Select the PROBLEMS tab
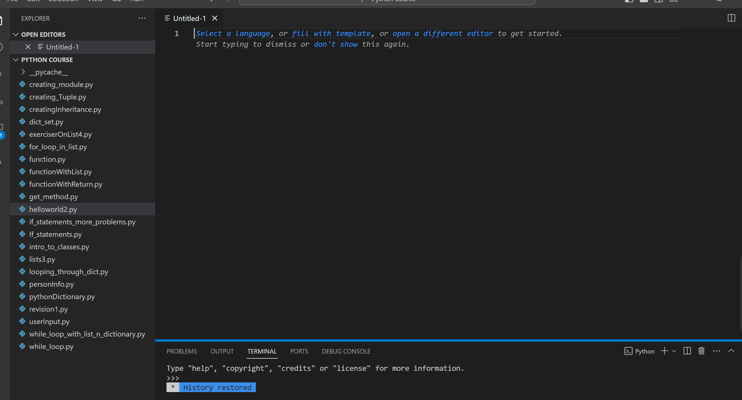Image resolution: width=742 pixels, height=400 pixels. coord(182,351)
